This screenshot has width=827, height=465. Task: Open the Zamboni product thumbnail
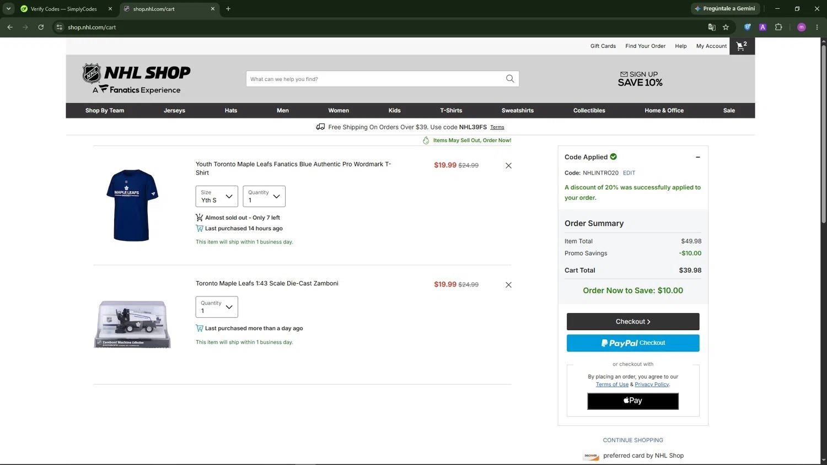132,324
